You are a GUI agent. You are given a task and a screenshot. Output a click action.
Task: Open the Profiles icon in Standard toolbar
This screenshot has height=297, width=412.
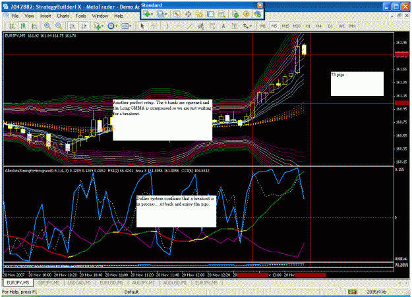coord(160,14)
